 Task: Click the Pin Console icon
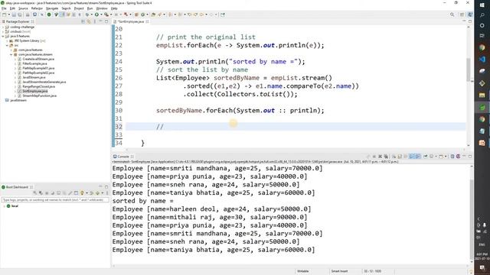(x=426, y=157)
